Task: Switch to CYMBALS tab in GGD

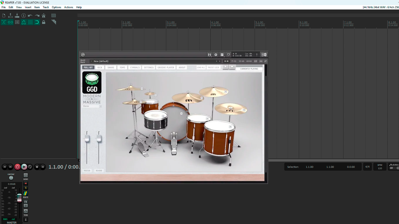Action: pos(135,67)
